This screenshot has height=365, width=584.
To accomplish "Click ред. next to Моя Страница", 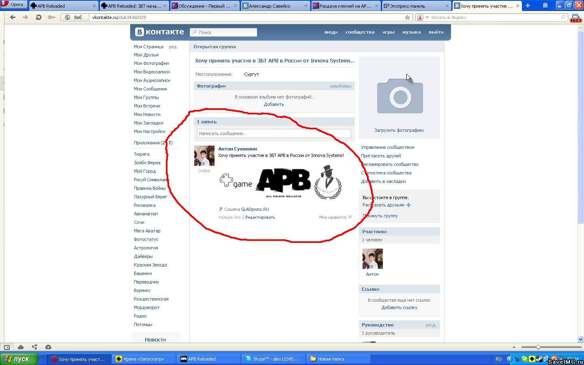I will pos(173,47).
